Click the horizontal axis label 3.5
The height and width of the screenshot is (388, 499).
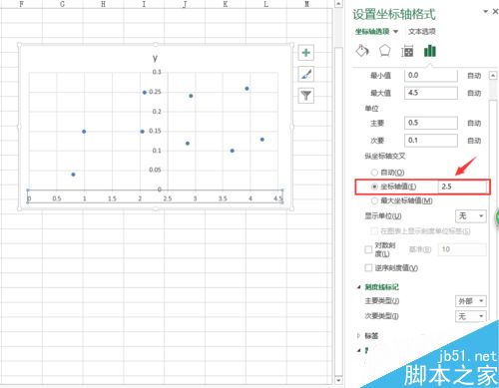pyautogui.click(x=223, y=198)
